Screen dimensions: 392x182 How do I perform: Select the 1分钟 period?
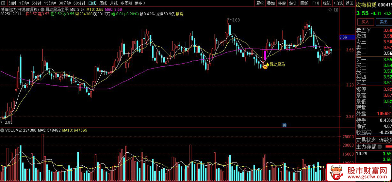point(24,3)
